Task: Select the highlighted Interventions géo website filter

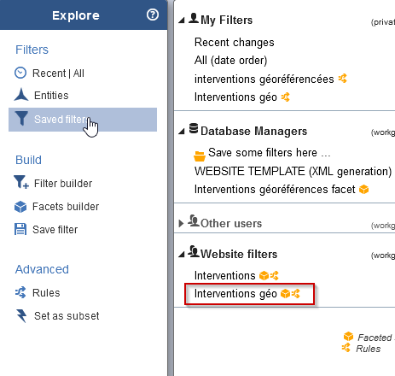Action: click(x=247, y=294)
